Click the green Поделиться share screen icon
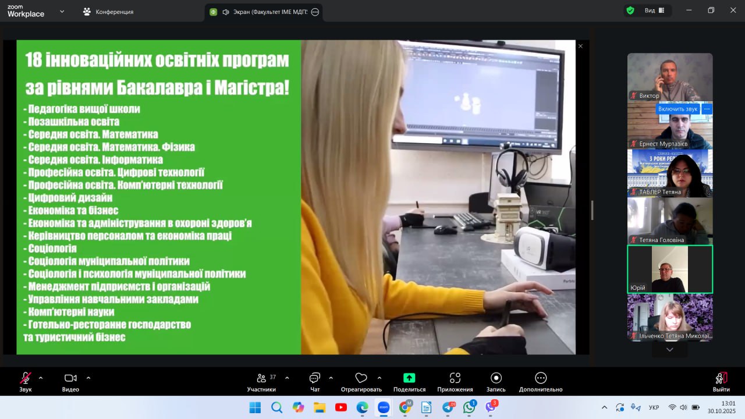 409,378
